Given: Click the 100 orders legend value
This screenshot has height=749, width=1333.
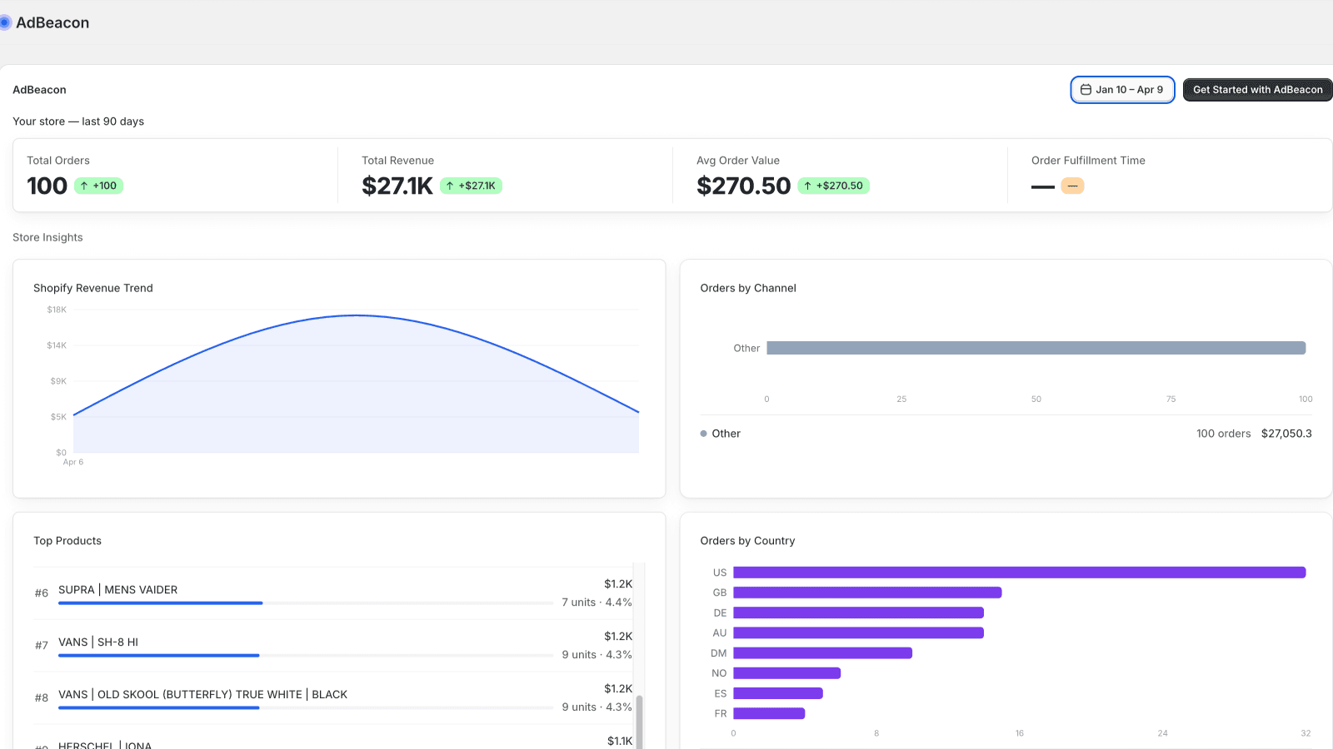Looking at the screenshot, I should click(1223, 434).
